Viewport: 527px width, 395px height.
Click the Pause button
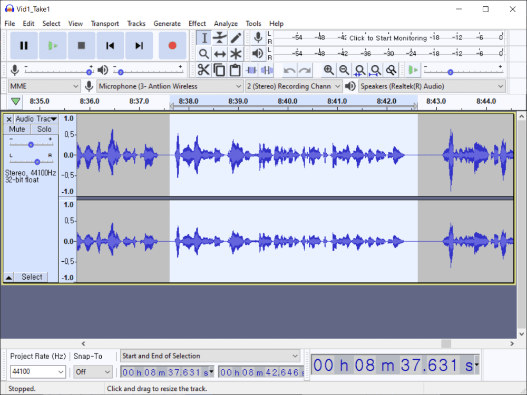pyautogui.click(x=24, y=45)
